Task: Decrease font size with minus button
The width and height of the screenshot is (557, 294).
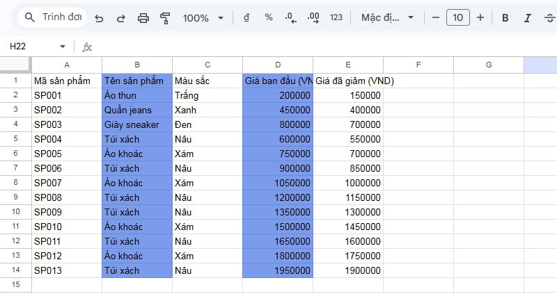Action: [x=436, y=17]
